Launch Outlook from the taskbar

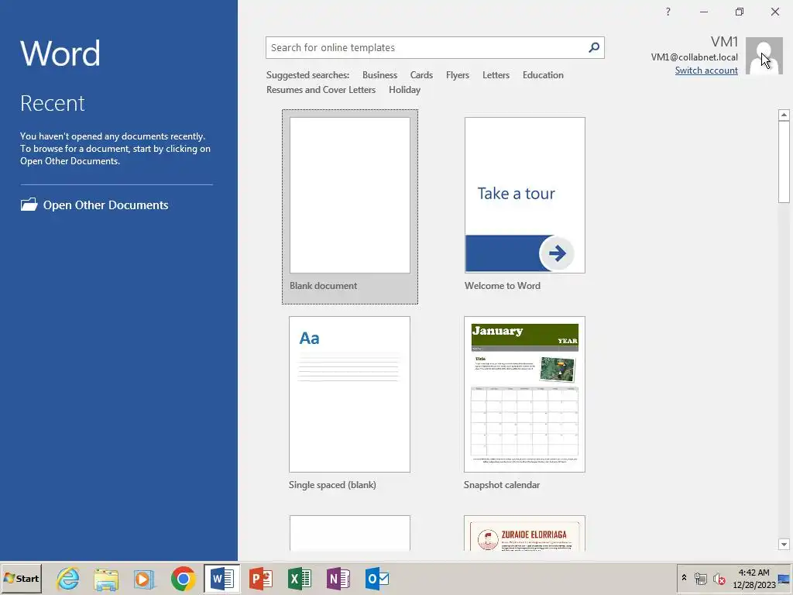377,579
